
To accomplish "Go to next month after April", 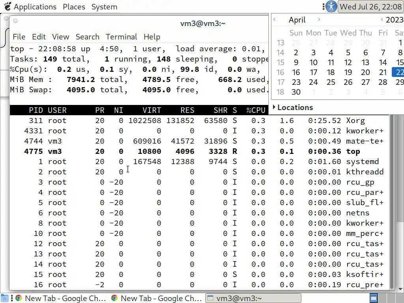I will (x=319, y=19).
